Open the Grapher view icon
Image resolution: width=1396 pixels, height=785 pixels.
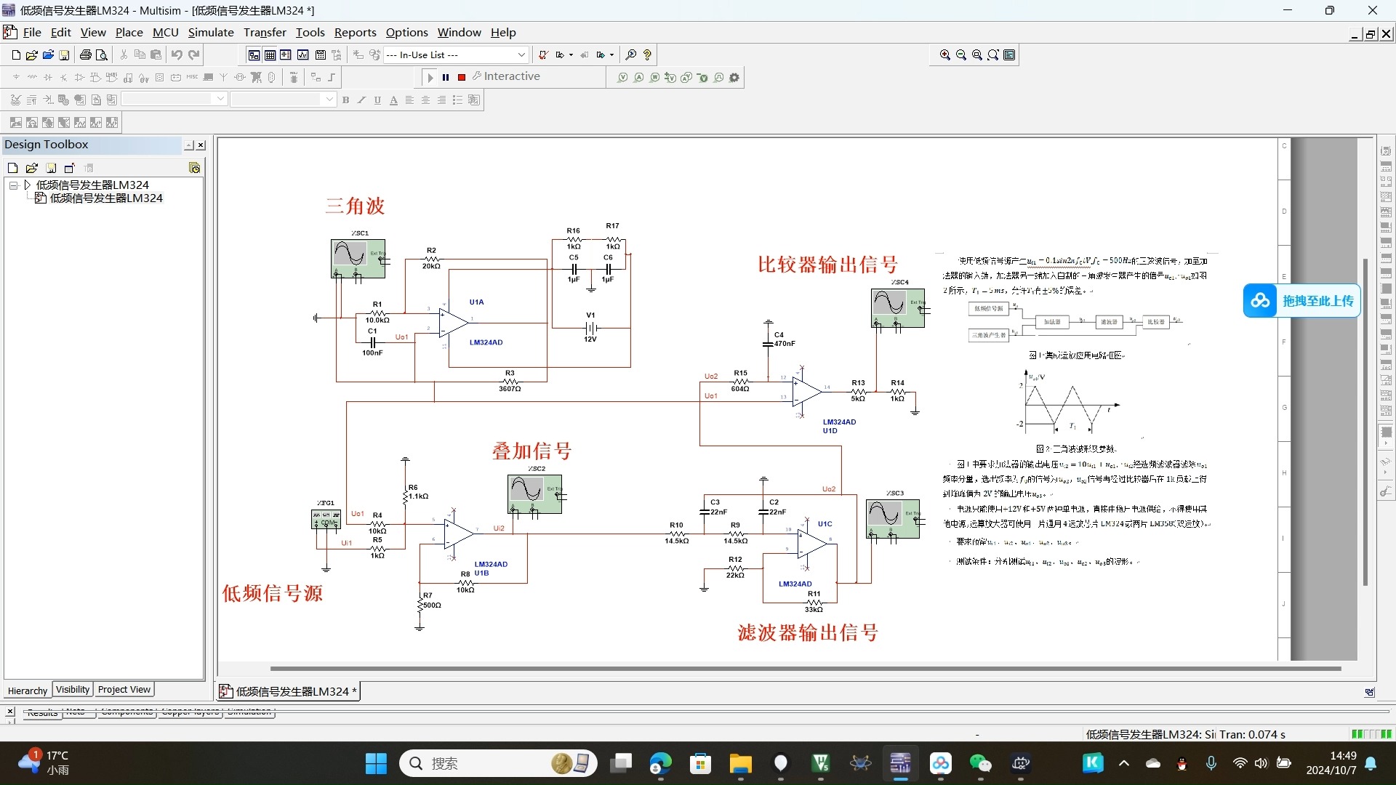click(x=302, y=55)
